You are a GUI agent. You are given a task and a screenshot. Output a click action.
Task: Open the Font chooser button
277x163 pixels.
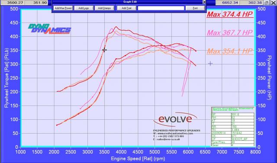tap(195, 8)
